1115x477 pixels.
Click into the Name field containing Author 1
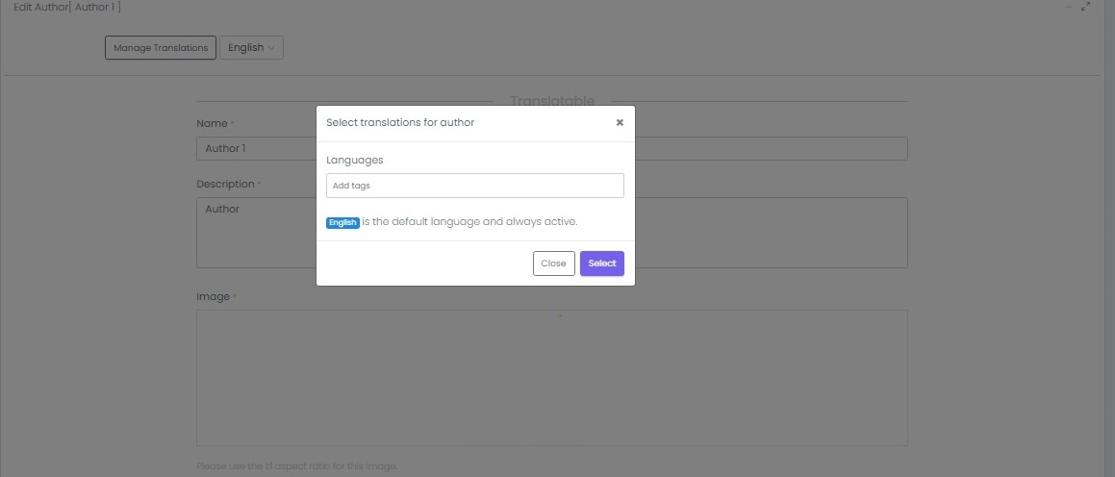pos(256,149)
